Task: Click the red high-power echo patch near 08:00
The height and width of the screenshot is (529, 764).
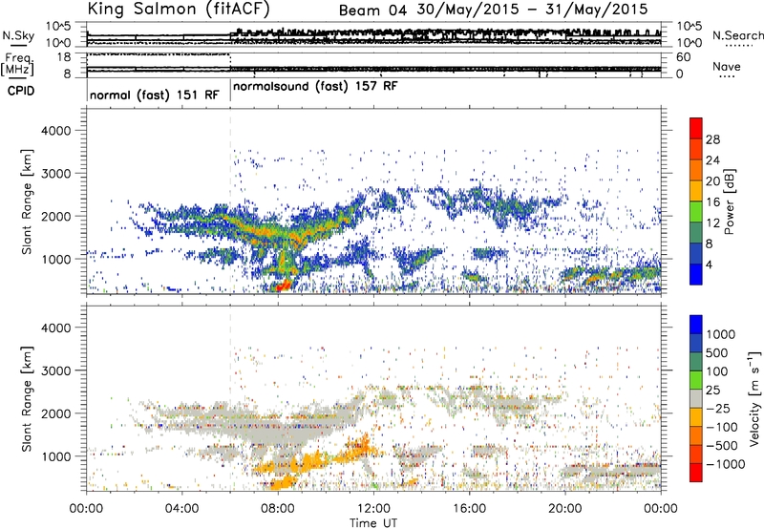Action: 283,286
